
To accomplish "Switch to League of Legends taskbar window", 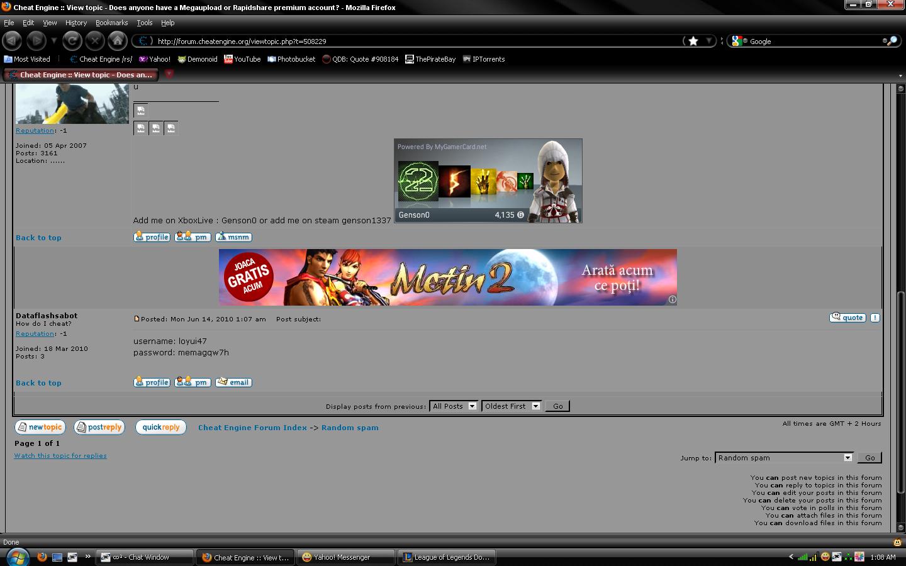I will 446,557.
